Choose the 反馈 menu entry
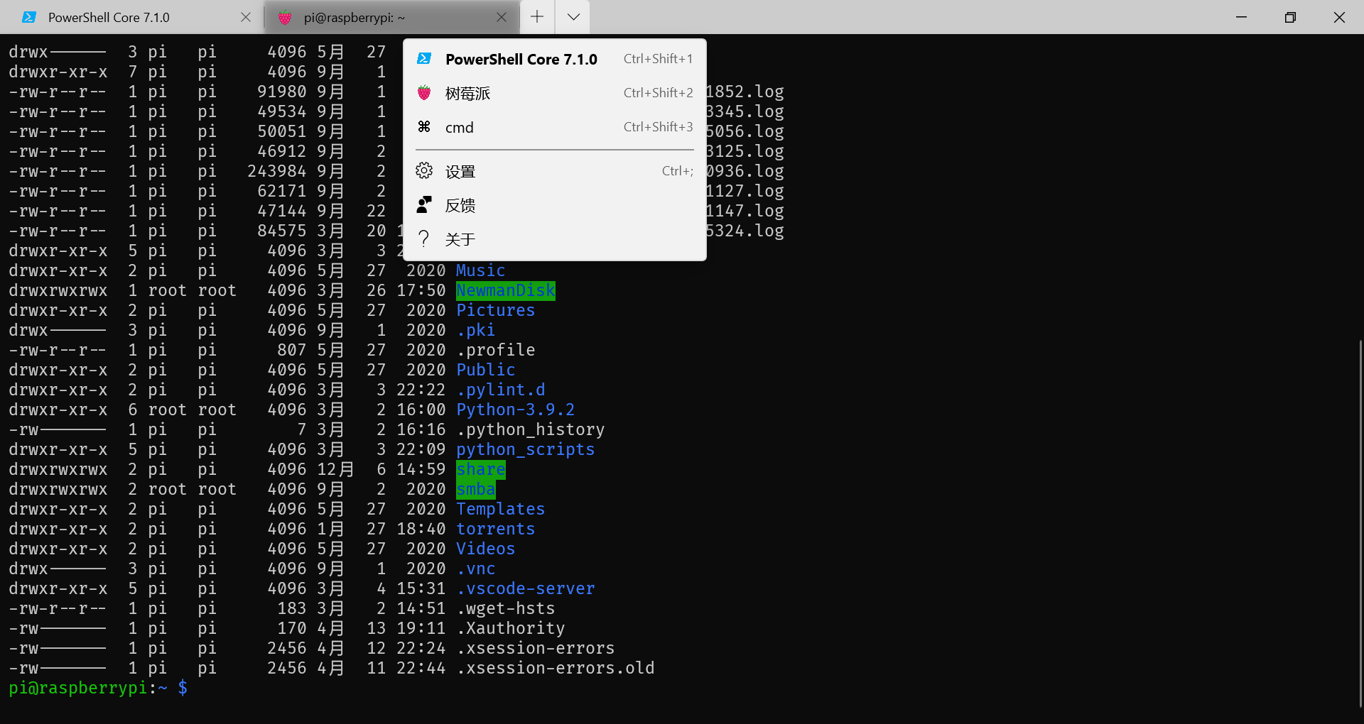 click(460, 205)
